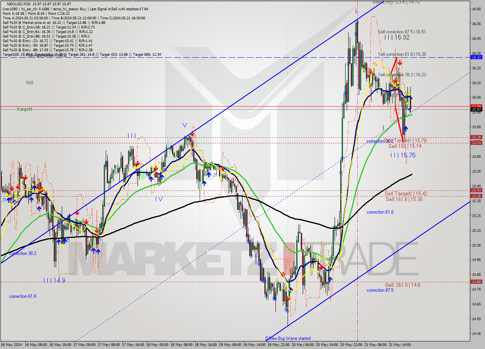The image size is (485, 349).
Task: Click the 'Sell 100 | 15.74' label
Action: pos(405,146)
